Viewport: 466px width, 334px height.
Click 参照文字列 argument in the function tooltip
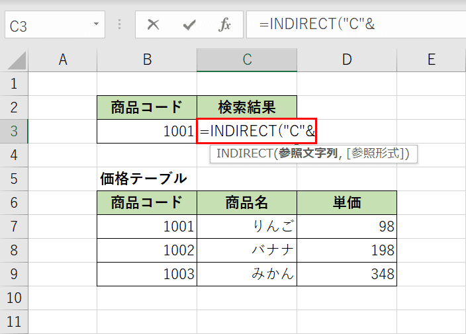pyautogui.click(x=308, y=153)
